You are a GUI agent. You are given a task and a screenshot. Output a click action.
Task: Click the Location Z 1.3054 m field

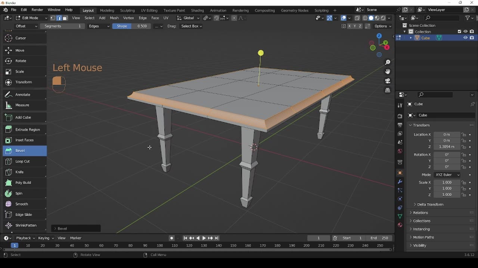(x=447, y=147)
